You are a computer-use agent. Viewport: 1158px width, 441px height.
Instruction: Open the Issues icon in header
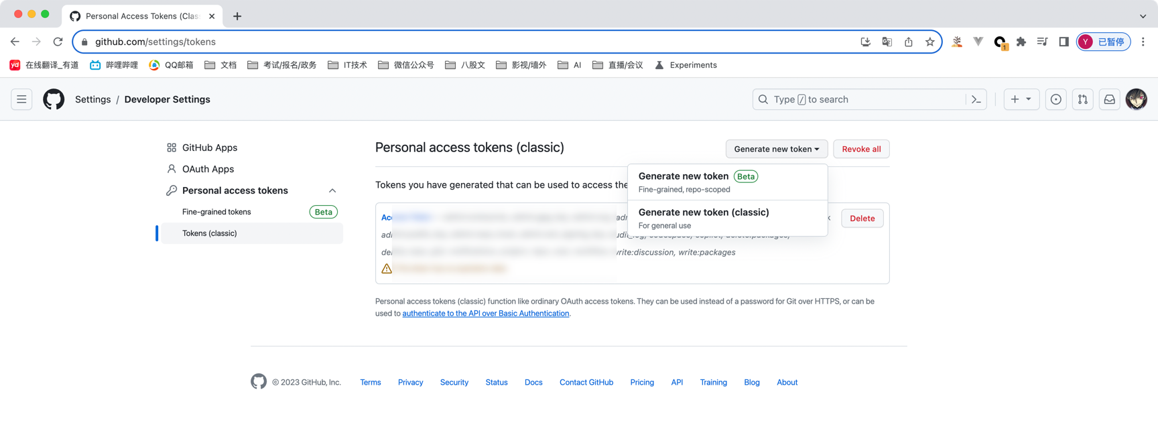click(x=1055, y=99)
